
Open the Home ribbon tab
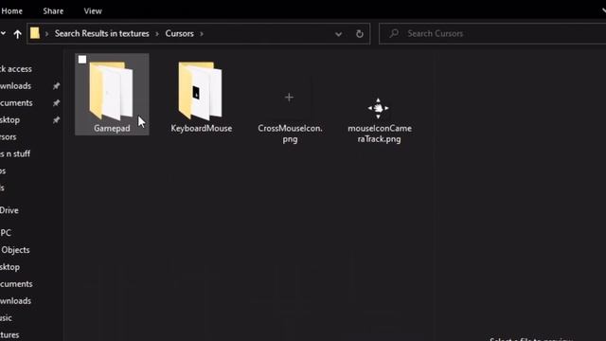(x=11, y=11)
